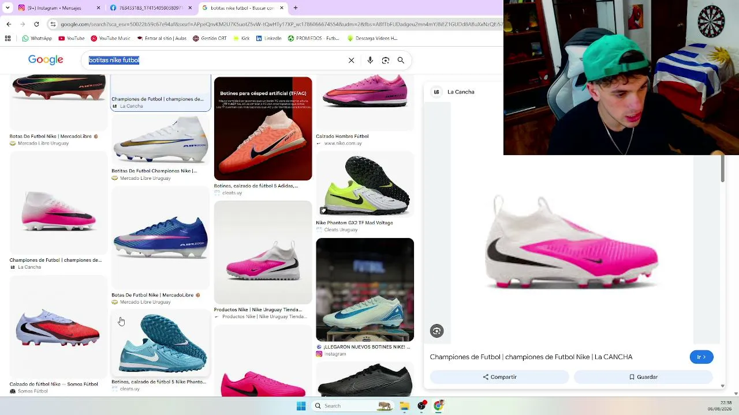Image resolution: width=739 pixels, height=415 pixels.
Task: Open Google Chrome from the taskbar
Action: [439, 406]
